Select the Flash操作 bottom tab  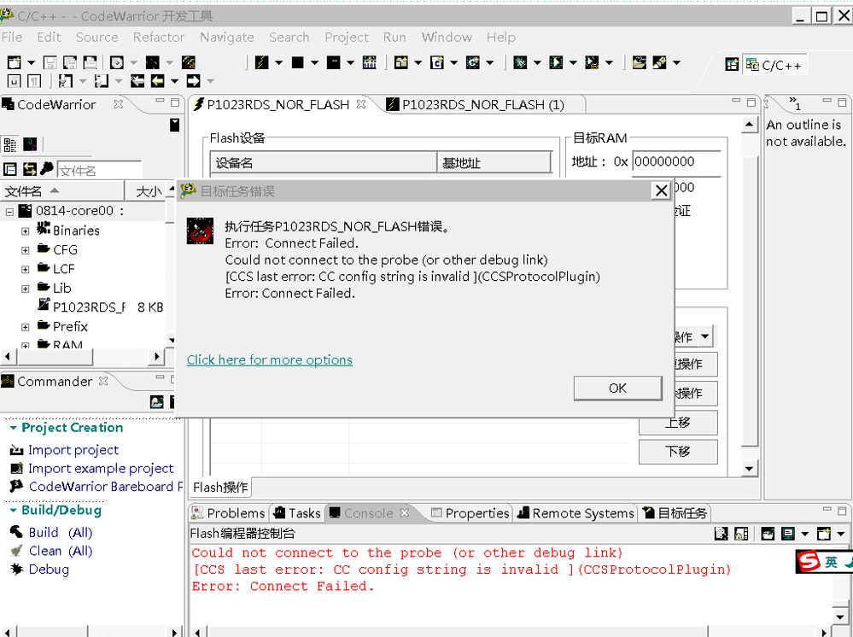pyautogui.click(x=220, y=487)
